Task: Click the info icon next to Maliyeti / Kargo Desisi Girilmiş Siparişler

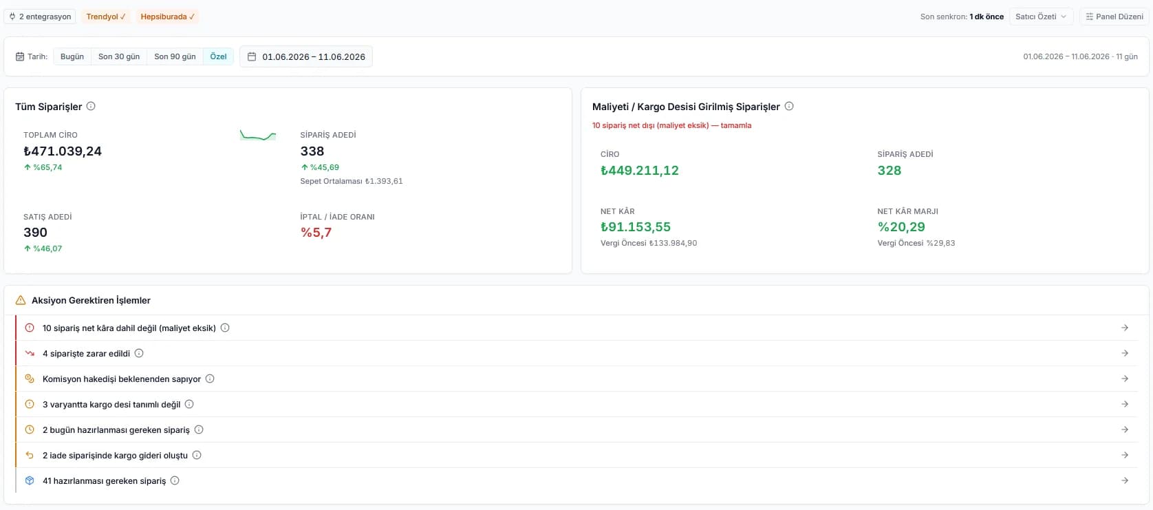Action: [x=789, y=106]
